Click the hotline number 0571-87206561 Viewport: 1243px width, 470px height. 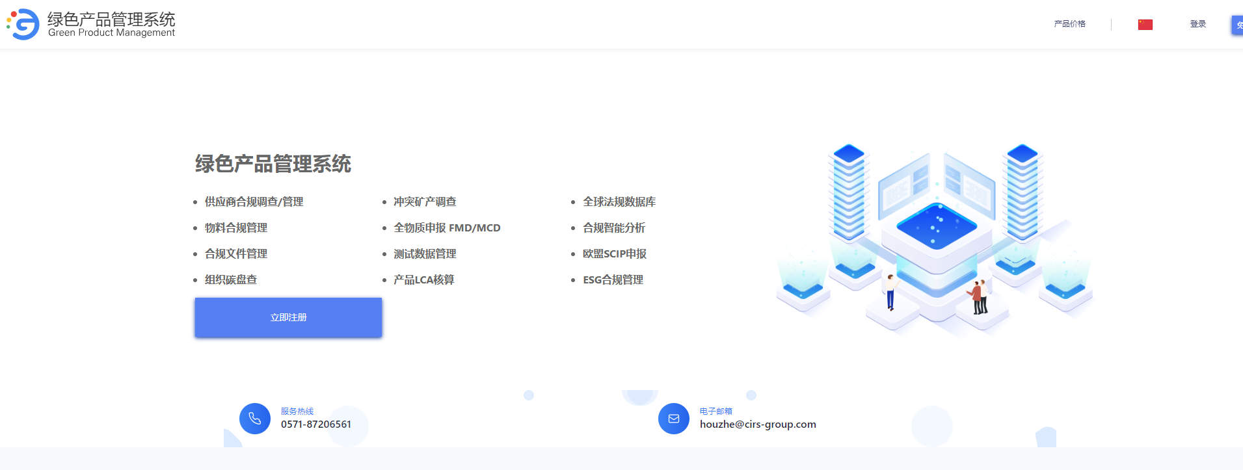point(316,424)
